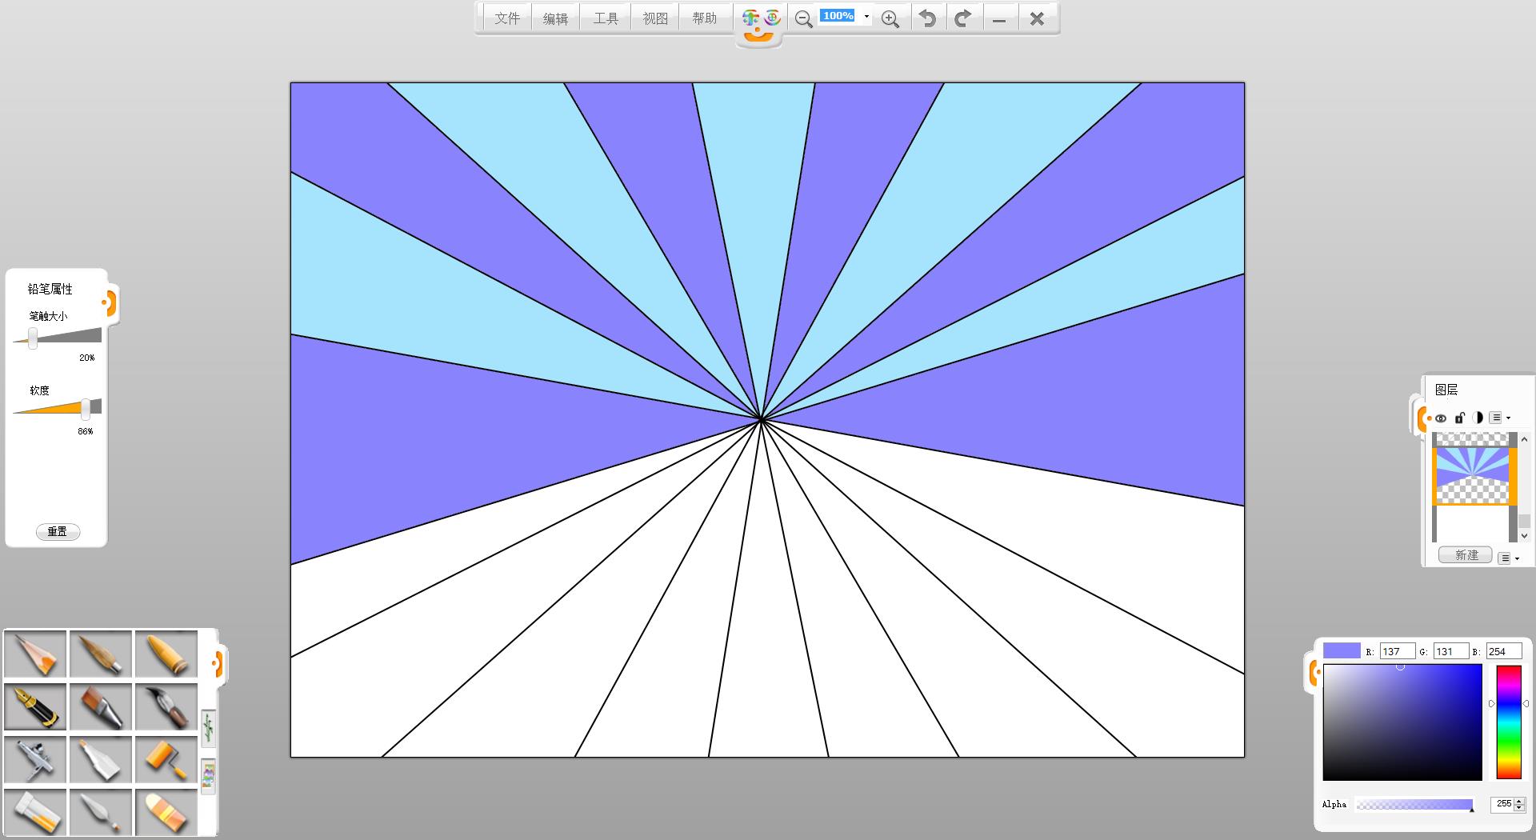Open the 文件 menu
The width and height of the screenshot is (1536, 840).
pos(507,18)
